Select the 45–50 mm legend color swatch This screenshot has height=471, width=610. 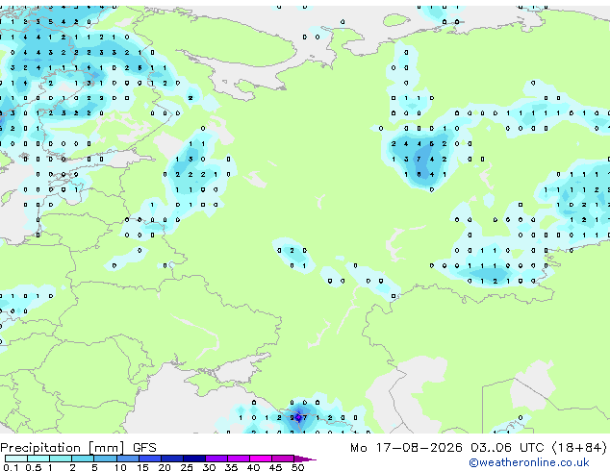(283, 459)
